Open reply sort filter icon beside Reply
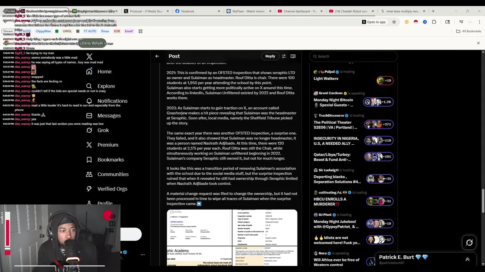485x272 pixels. point(284,56)
